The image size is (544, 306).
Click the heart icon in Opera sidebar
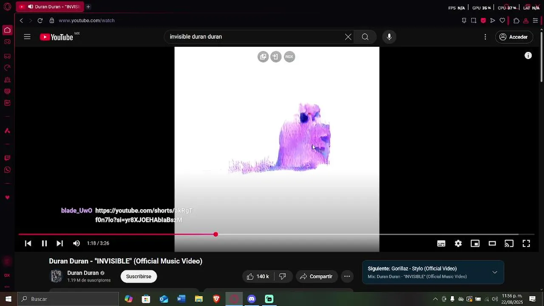(7, 198)
